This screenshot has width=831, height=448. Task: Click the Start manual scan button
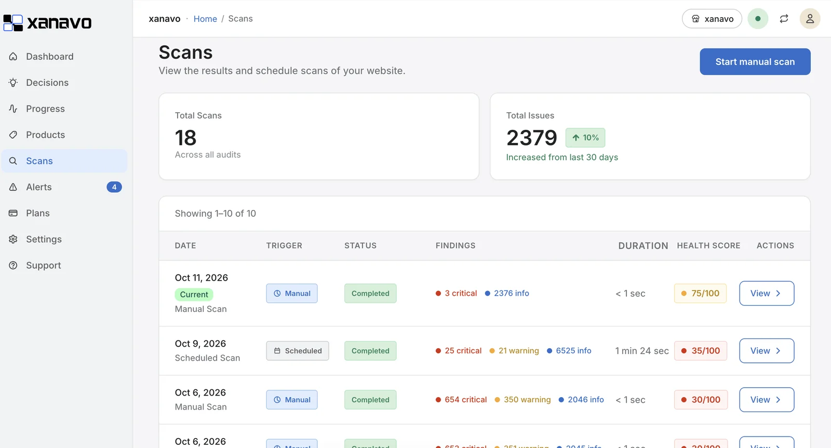tap(755, 62)
